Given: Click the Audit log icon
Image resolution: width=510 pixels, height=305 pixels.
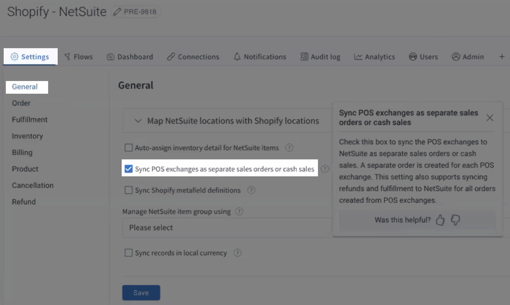Looking at the screenshot, I should (304, 57).
